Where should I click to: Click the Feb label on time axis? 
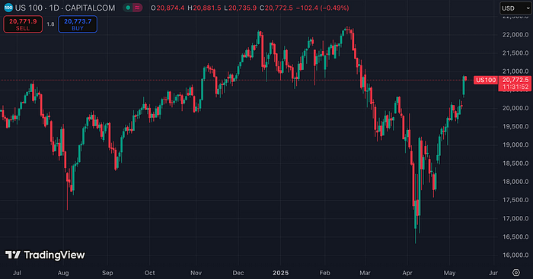tap(324, 273)
